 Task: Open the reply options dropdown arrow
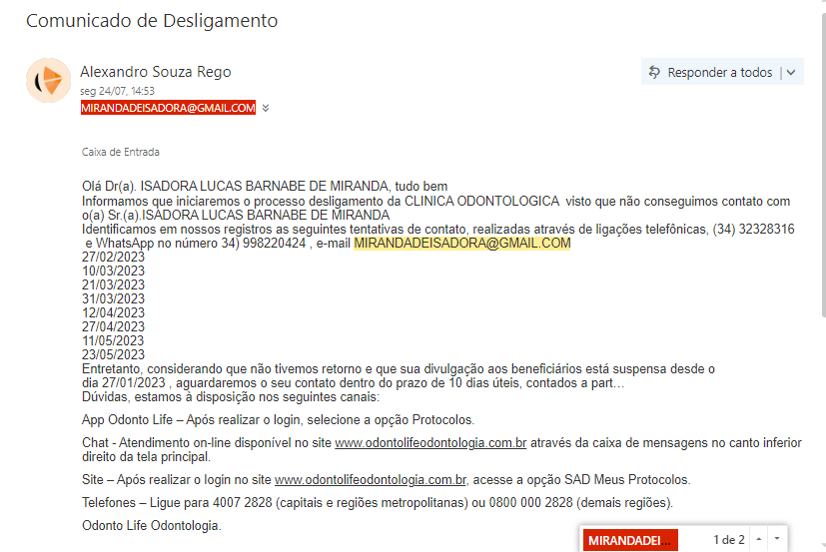click(x=791, y=73)
